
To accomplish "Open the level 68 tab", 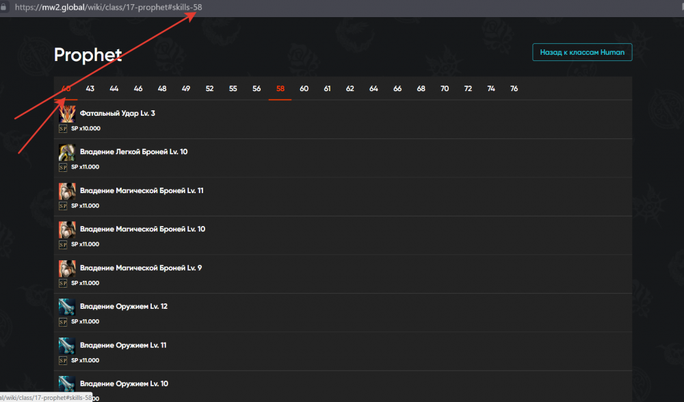I will tap(421, 89).
